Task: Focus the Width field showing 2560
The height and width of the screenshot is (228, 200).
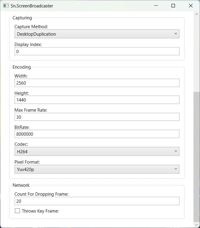Action: [97, 83]
